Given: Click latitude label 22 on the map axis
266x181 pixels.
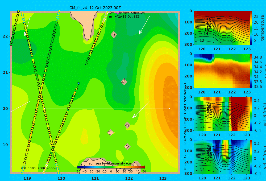Looking at the screenshot, I should tap(5, 36).
